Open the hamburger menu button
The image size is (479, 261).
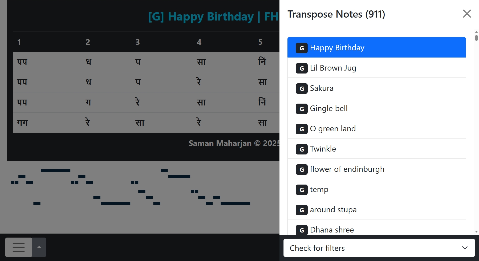point(19,247)
